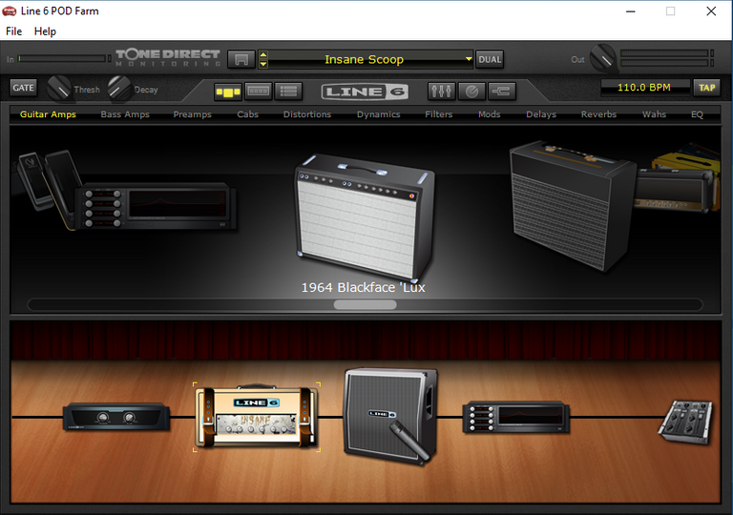Switch to the Mods tab
The height and width of the screenshot is (515, 733).
tap(489, 114)
